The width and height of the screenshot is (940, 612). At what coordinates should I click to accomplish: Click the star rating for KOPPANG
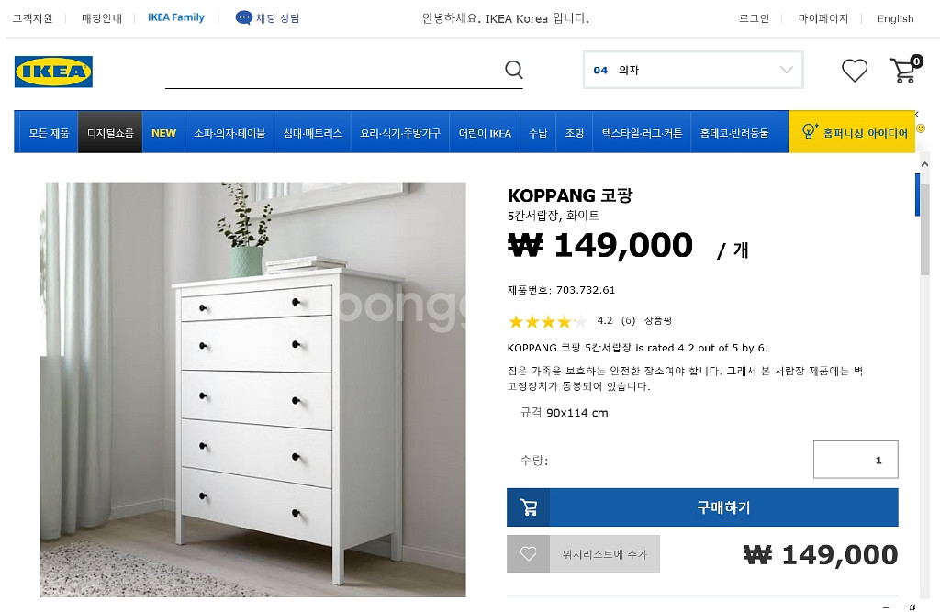pos(547,322)
